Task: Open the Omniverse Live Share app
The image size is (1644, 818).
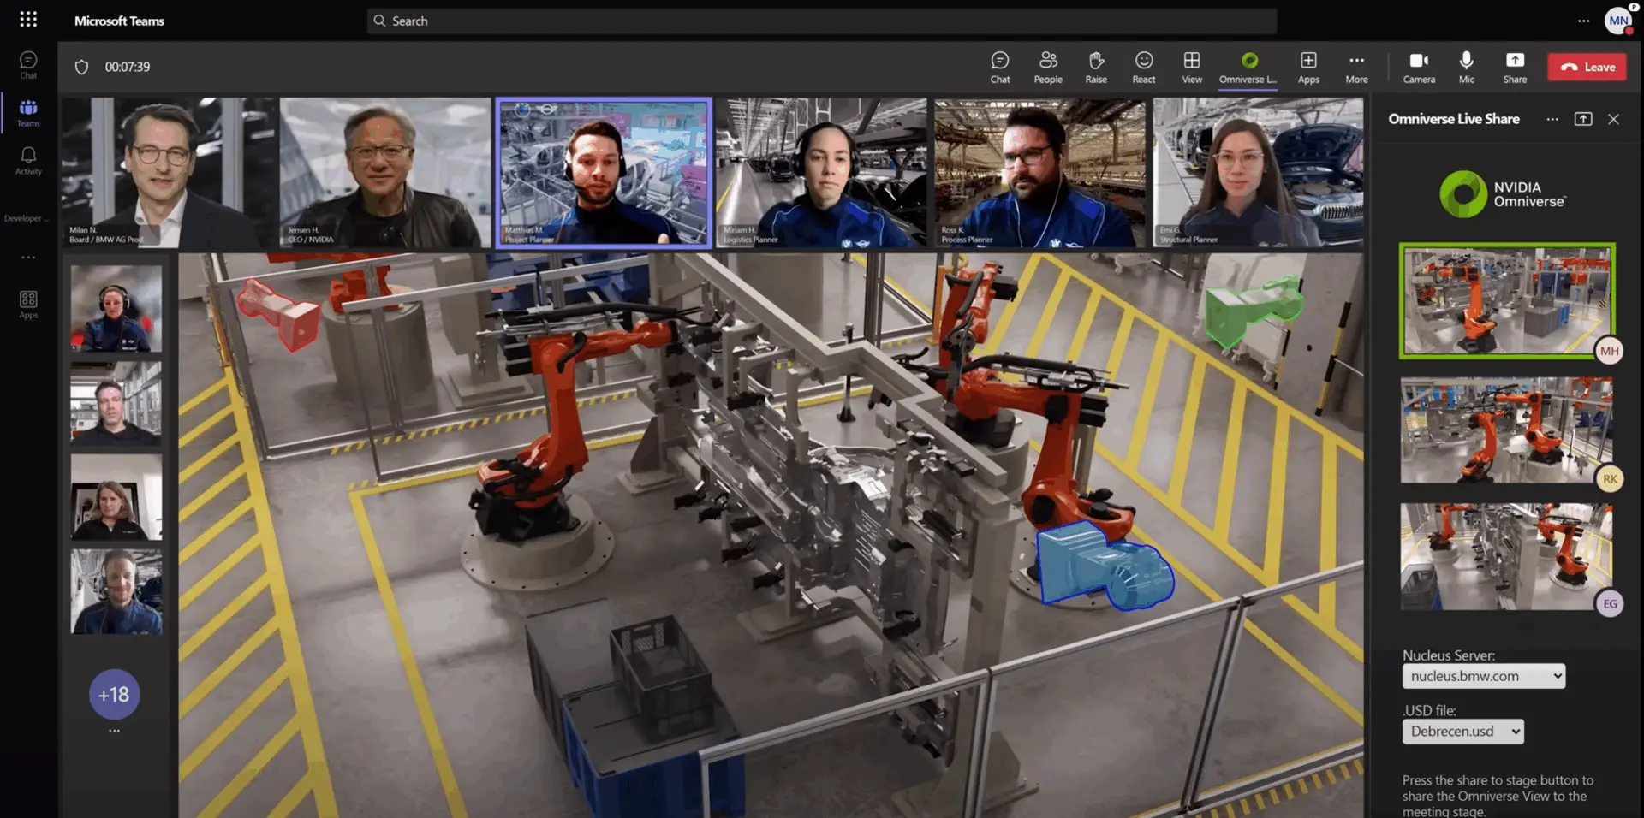Action: click(x=1248, y=67)
